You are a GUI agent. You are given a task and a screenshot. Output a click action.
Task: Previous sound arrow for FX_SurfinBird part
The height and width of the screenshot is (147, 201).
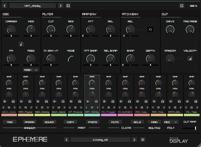tap(120, 107)
